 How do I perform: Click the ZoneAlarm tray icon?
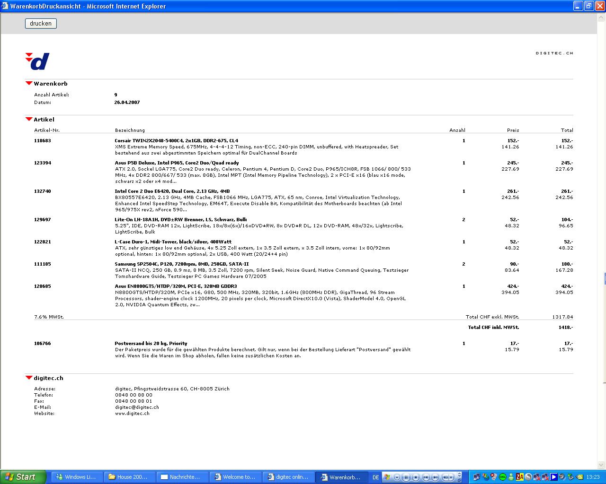[520, 477]
